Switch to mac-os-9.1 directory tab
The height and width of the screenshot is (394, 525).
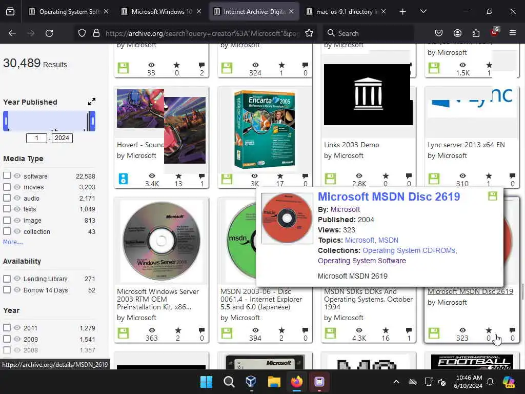pos(346,12)
